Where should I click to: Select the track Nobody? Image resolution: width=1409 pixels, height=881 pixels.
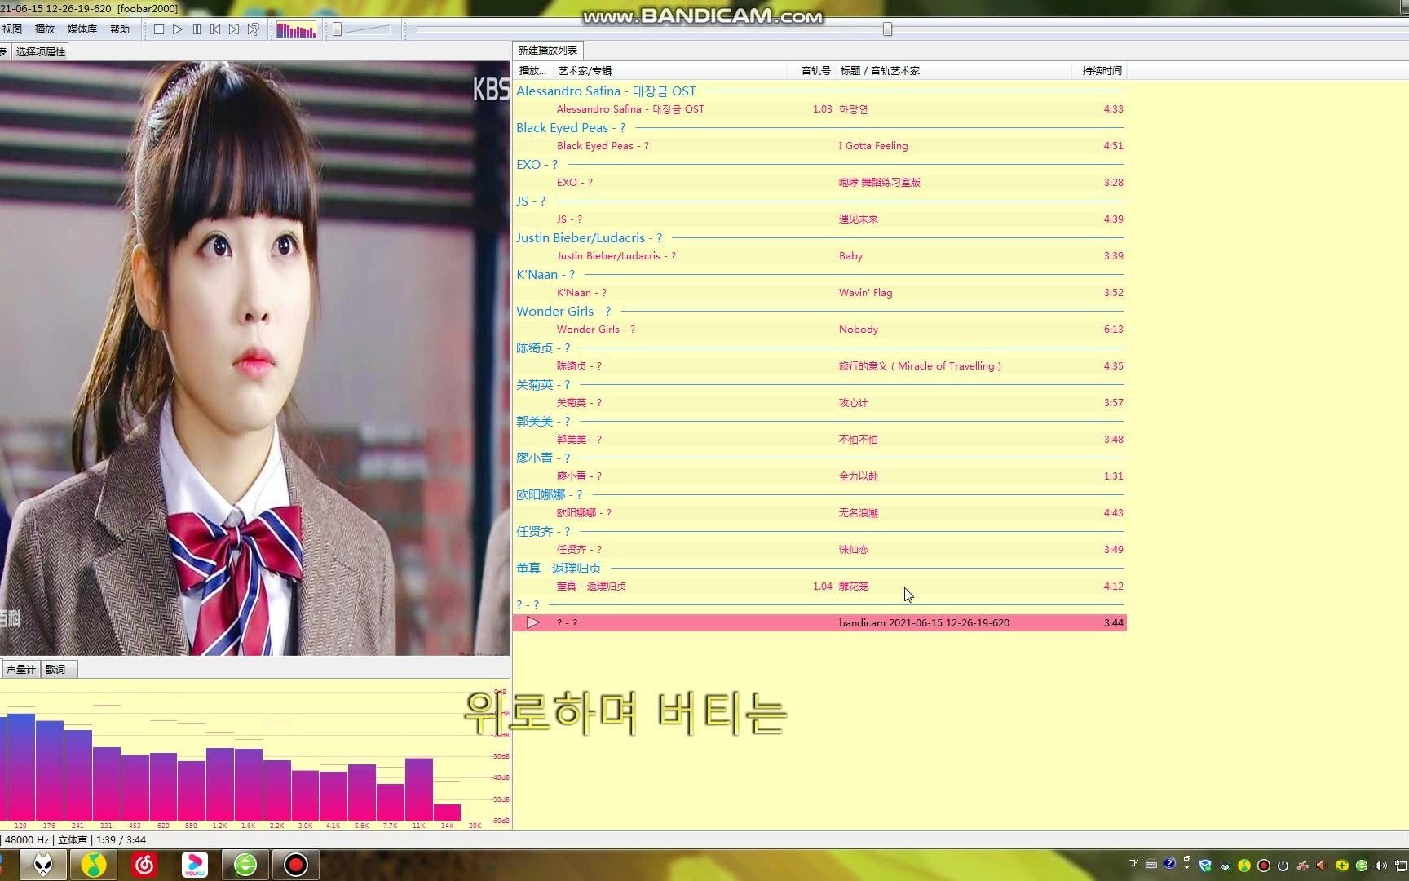click(819, 330)
